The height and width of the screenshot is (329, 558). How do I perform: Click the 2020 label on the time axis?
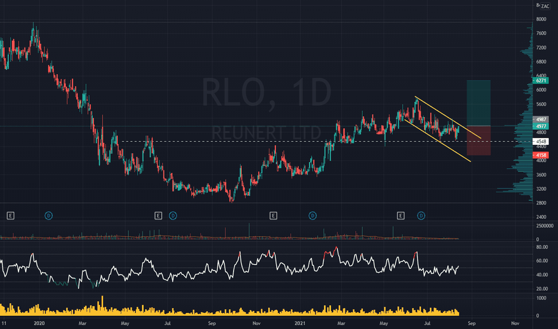(x=39, y=323)
